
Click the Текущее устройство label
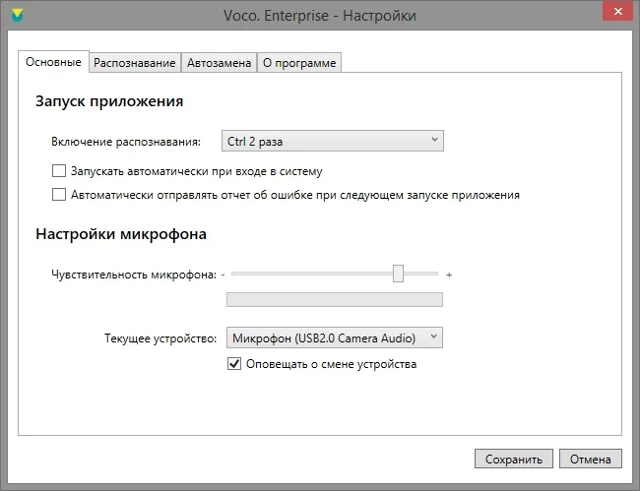[160, 338]
